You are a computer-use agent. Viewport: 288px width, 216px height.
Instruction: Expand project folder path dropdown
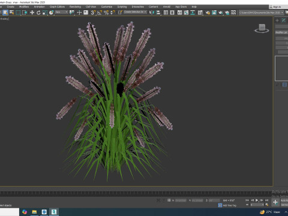coord(282,13)
